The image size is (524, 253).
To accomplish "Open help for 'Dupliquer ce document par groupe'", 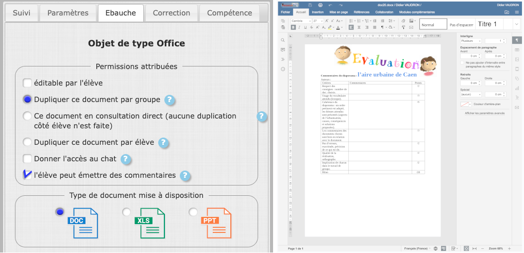I will pyautogui.click(x=170, y=100).
